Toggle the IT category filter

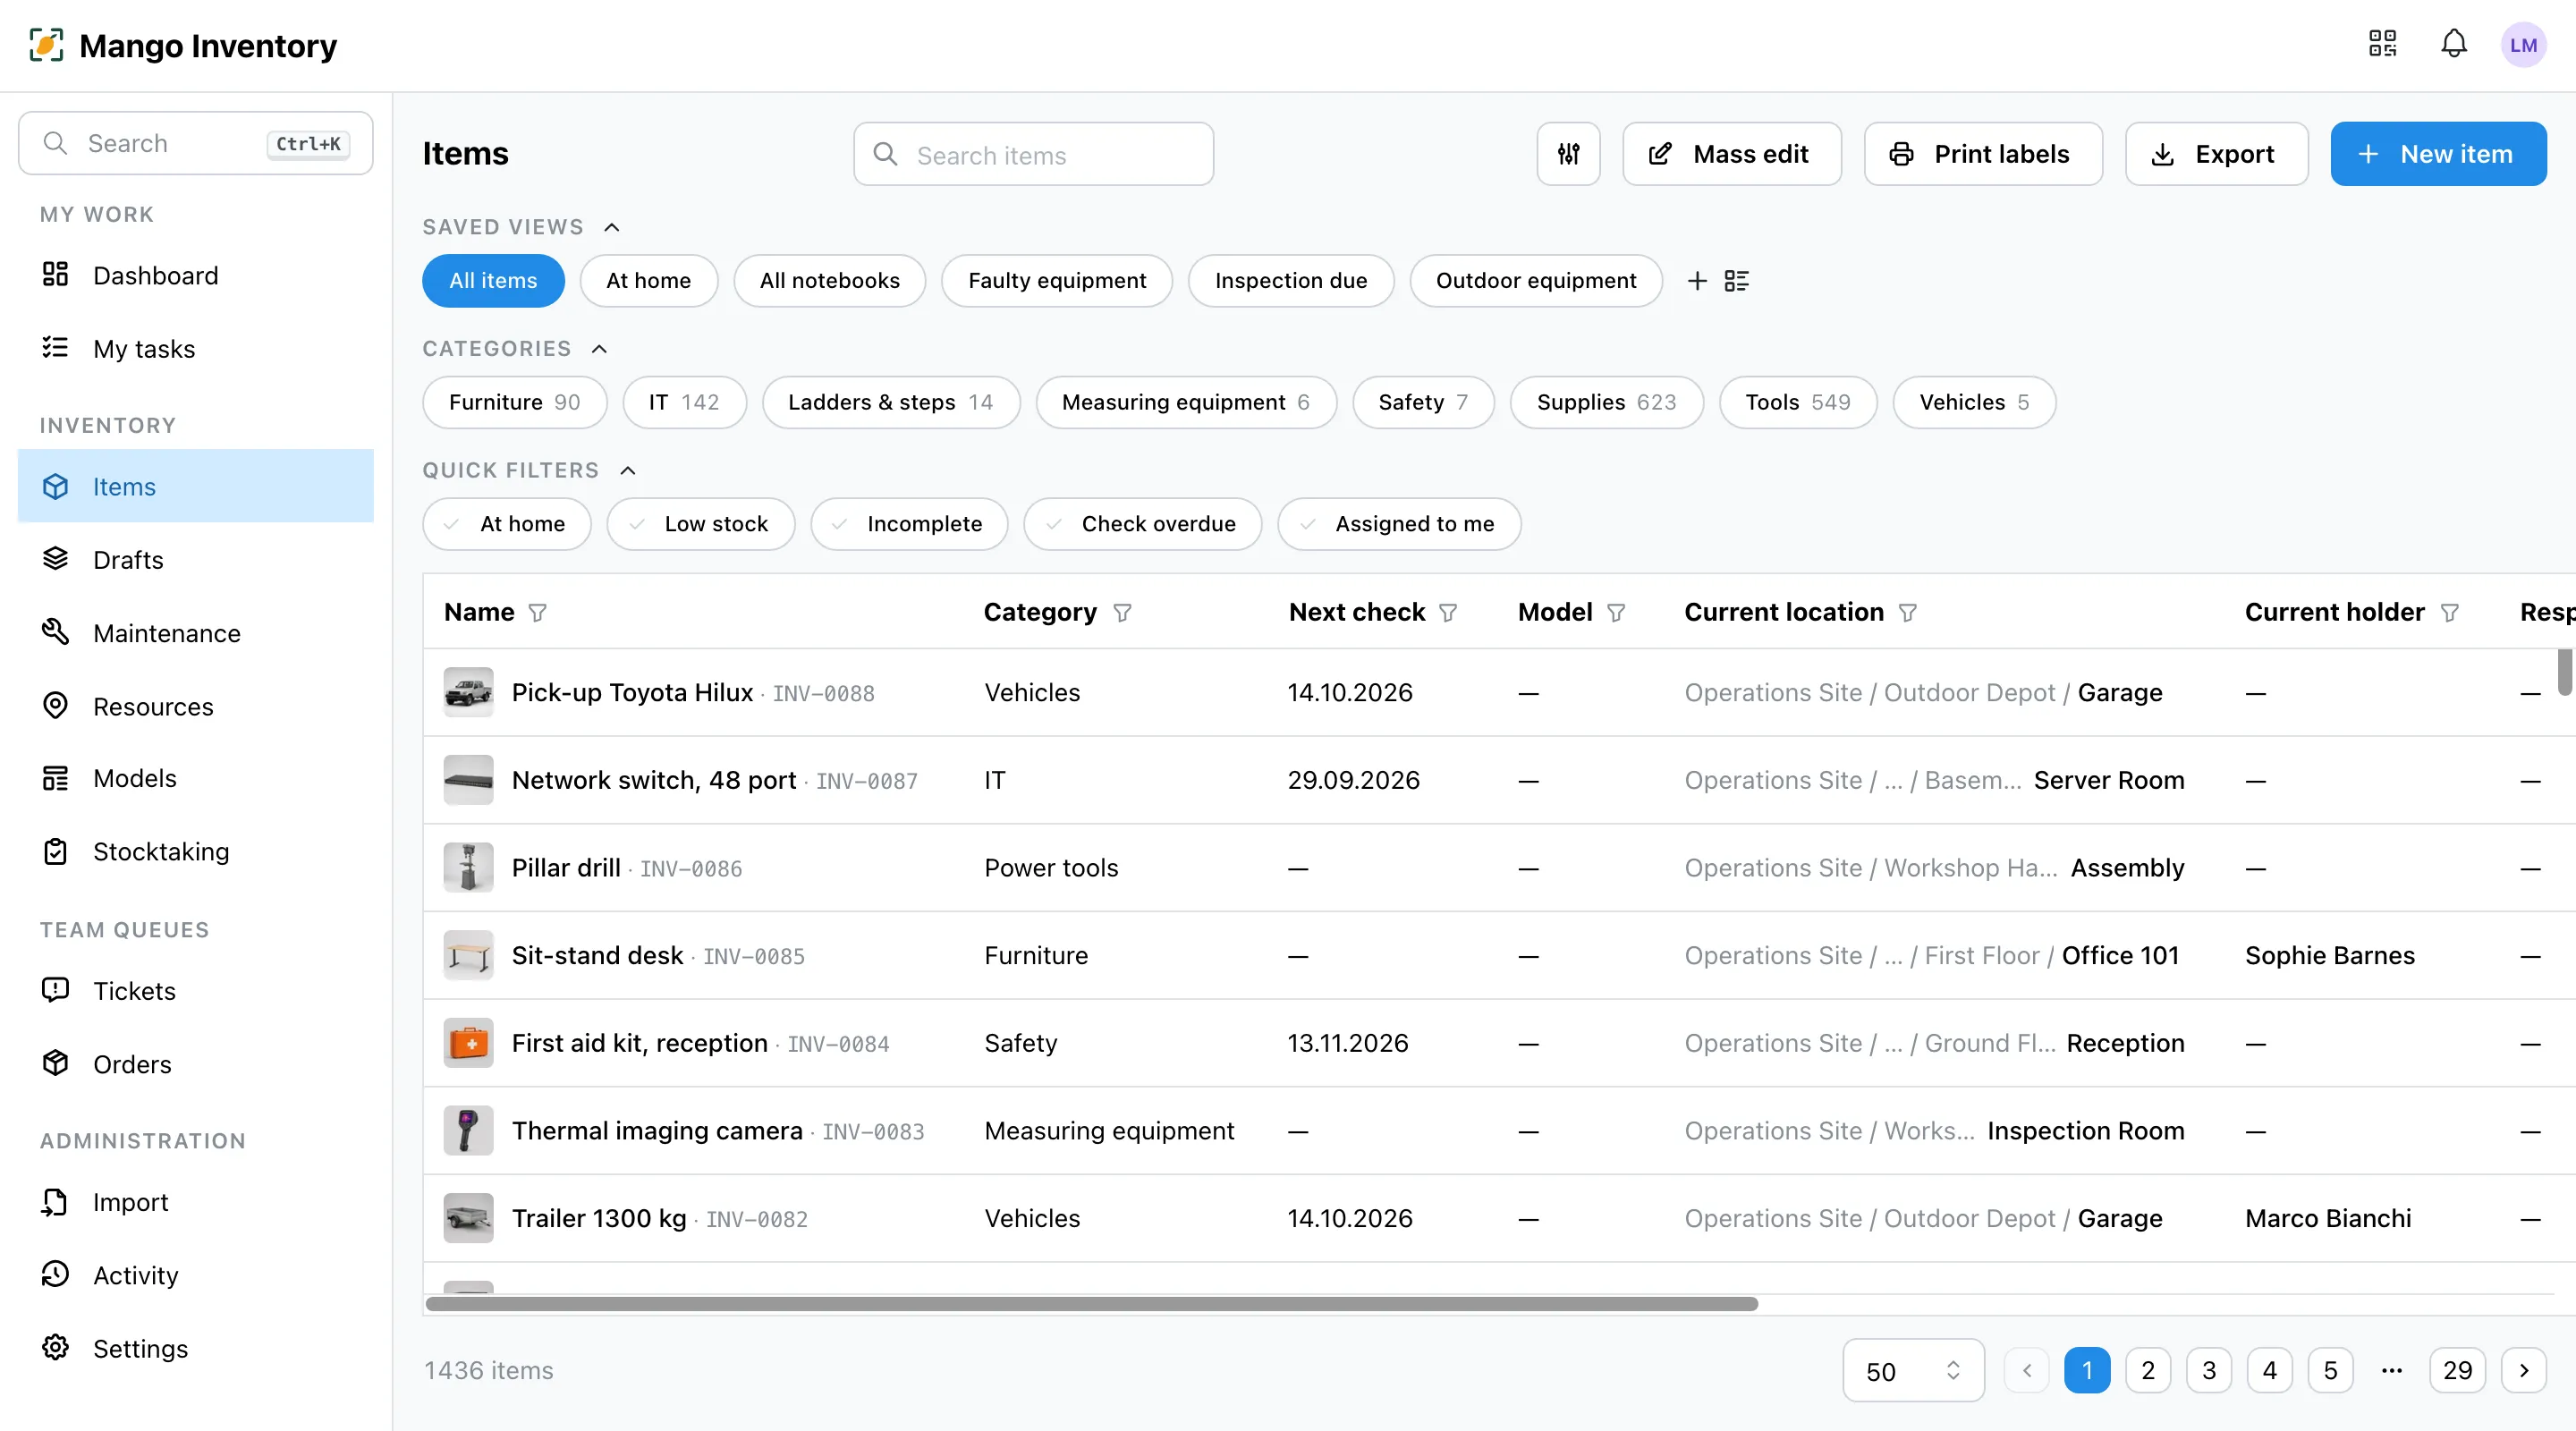[x=685, y=402]
